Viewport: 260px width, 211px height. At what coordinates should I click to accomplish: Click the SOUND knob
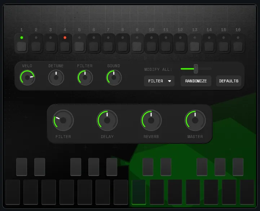point(114,77)
